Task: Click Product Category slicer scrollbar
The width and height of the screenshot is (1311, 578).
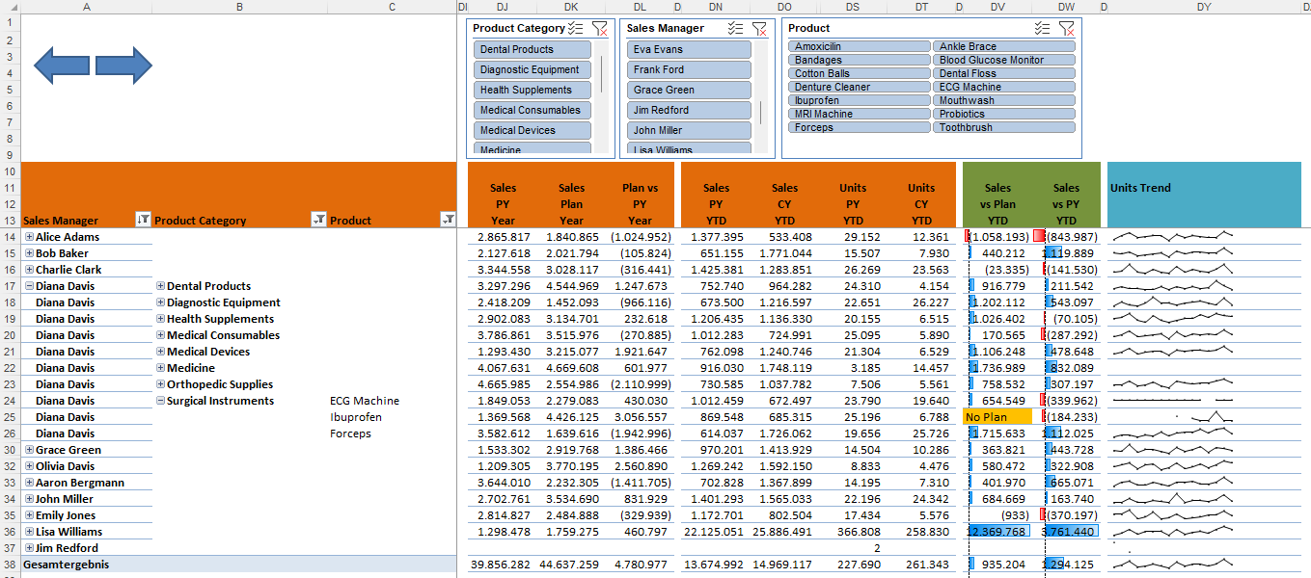Action: coord(602,74)
